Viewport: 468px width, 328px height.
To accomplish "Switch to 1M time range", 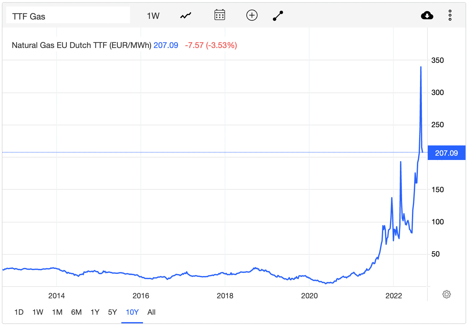I will point(57,312).
